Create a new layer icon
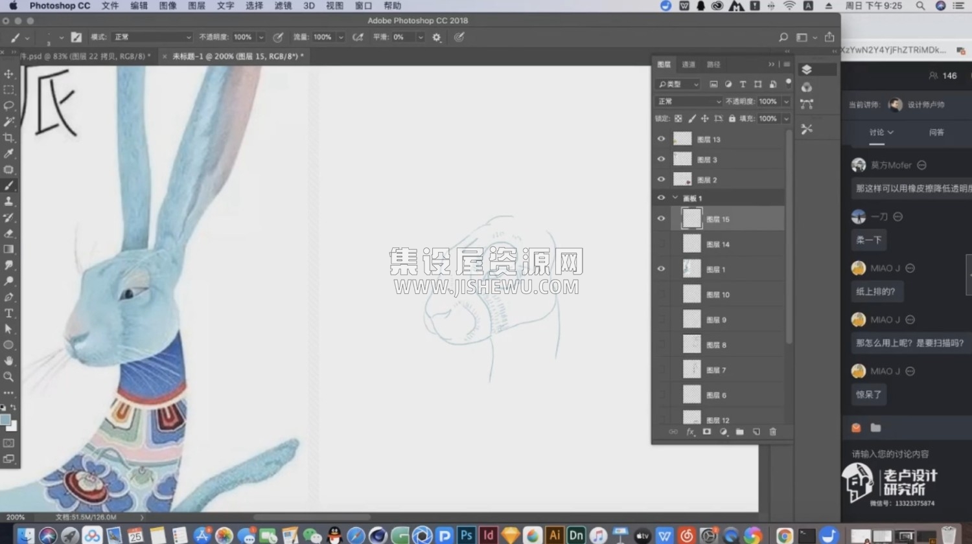This screenshot has height=544, width=972. click(x=756, y=432)
